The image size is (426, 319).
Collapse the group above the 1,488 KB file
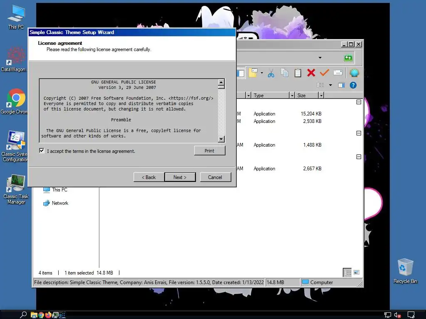pos(359,133)
